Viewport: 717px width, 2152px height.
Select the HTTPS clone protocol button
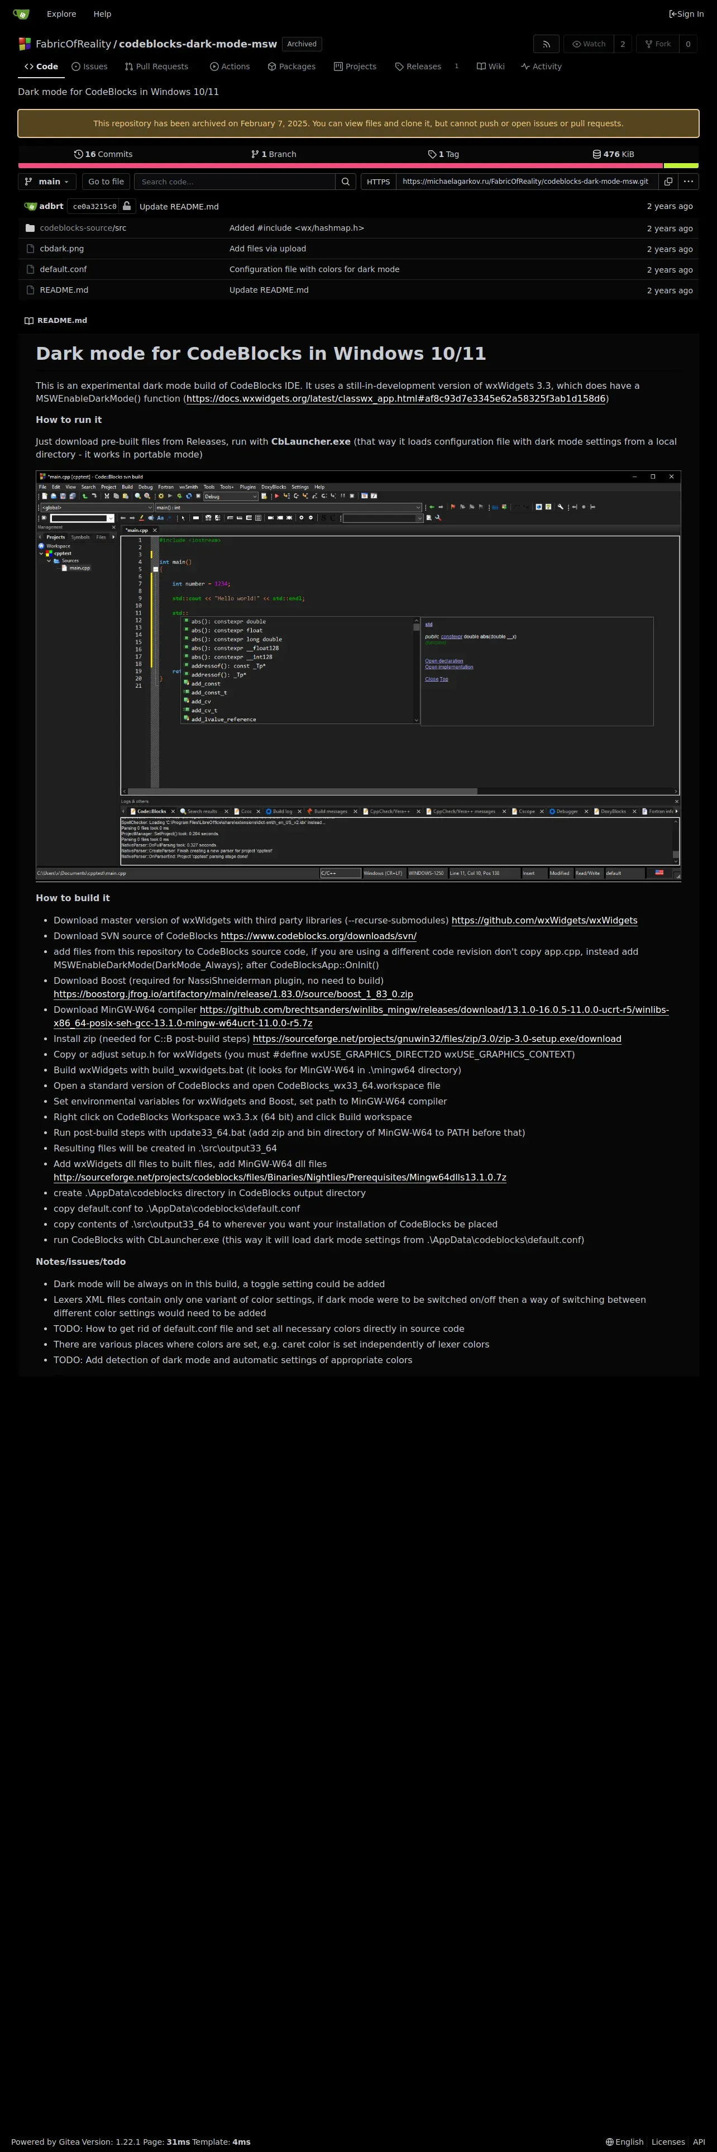coord(378,181)
